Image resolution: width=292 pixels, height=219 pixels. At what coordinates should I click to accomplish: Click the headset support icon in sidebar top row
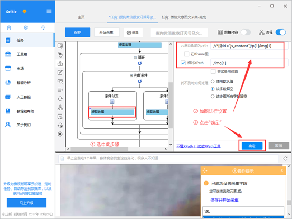[x=43, y=28]
